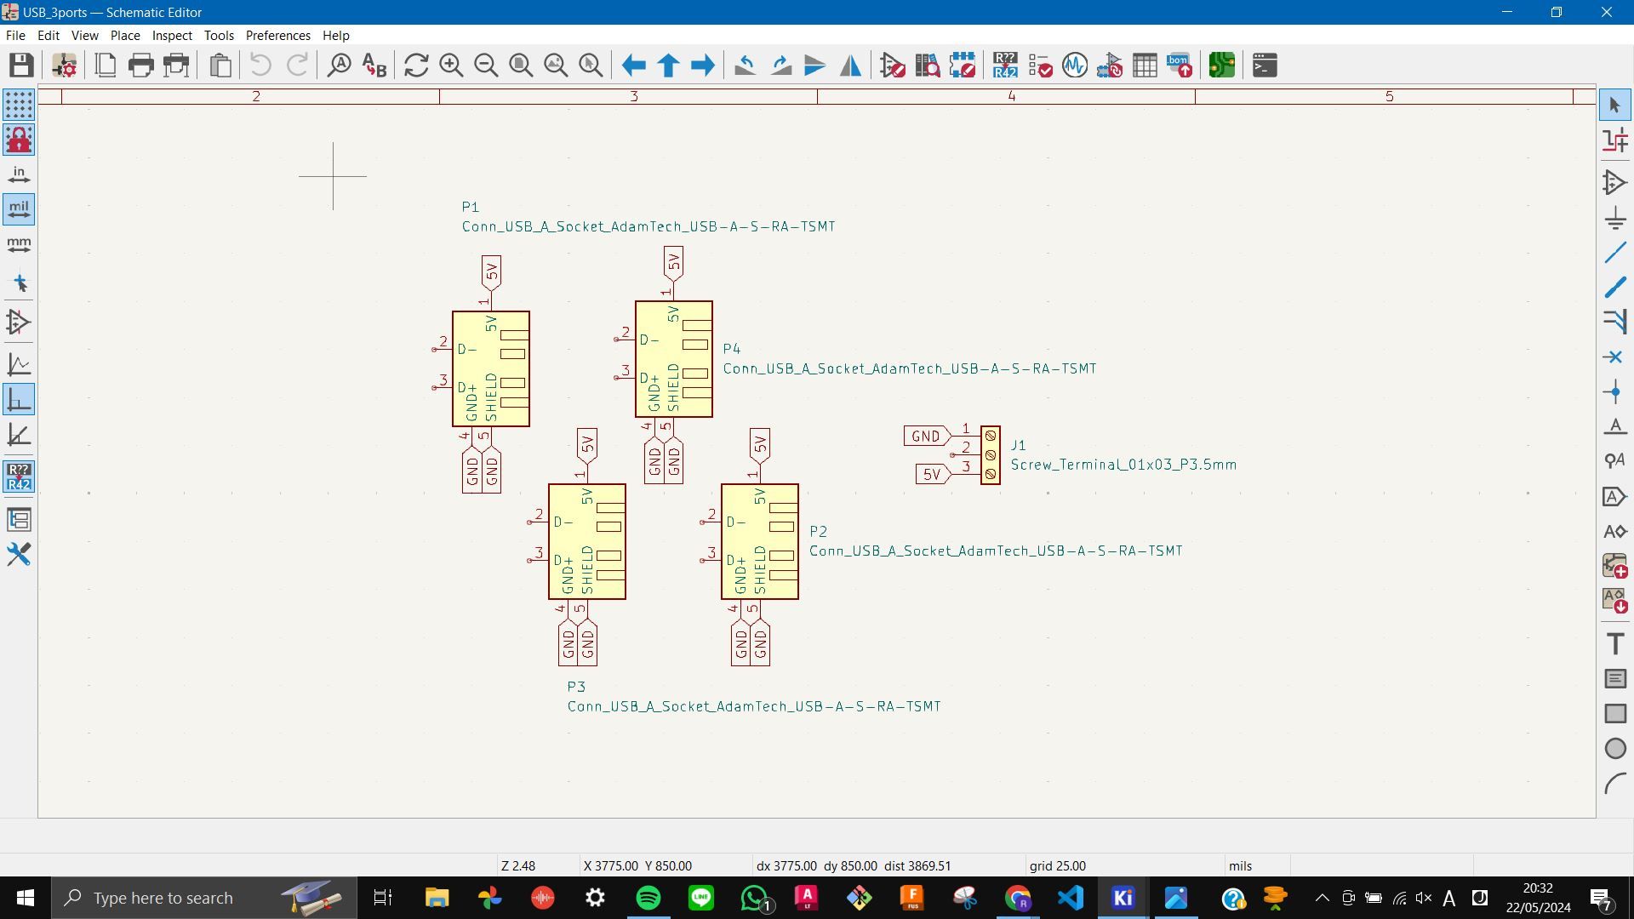Navigate up one sheet with blue up arrow
1634x919 pixels.
pyautogui.click(x=669, y=66)
